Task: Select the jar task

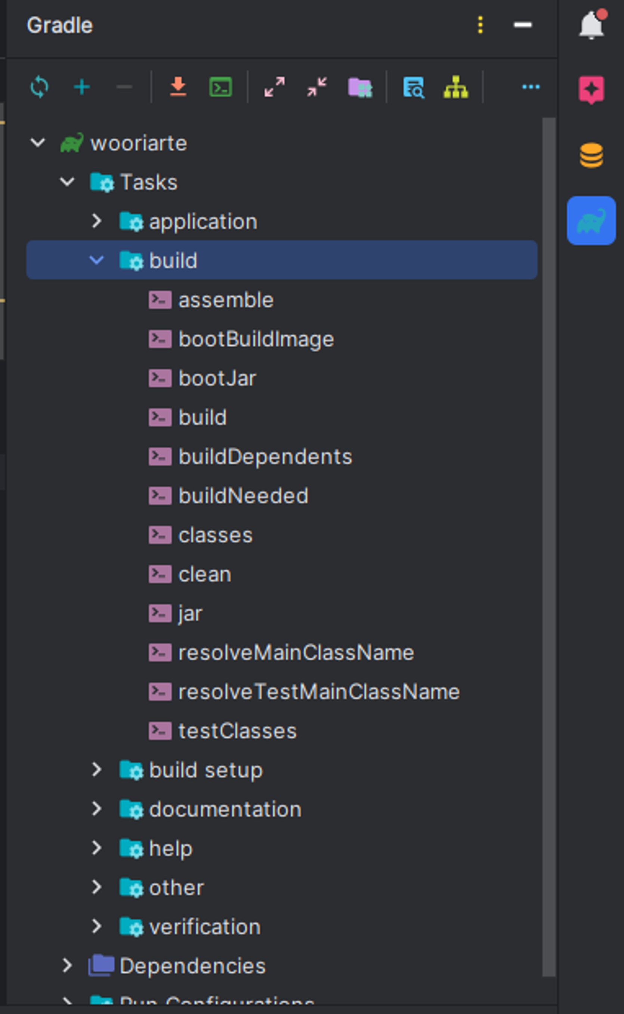Action: (281, 613)
